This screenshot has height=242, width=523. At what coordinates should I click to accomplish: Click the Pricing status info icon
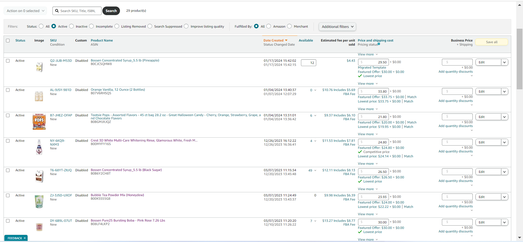click(x=379, y=44)
